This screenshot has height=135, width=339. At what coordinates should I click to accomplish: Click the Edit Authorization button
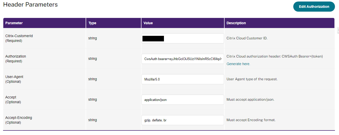click(314, 7)
